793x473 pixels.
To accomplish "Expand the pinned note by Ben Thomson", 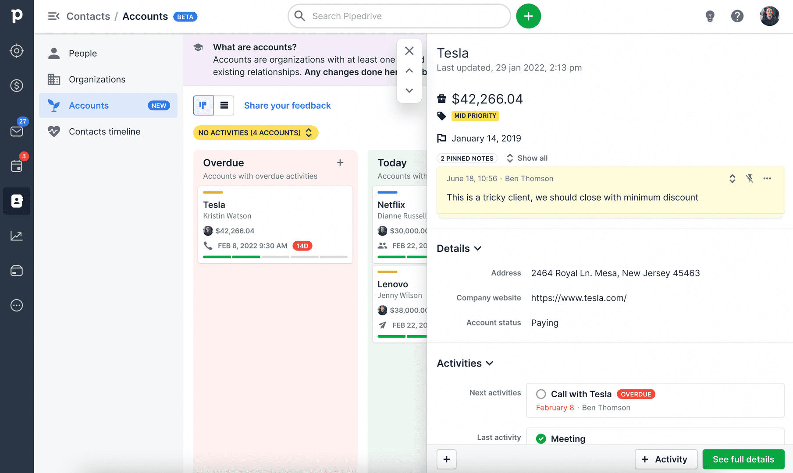I will [732, 178].
